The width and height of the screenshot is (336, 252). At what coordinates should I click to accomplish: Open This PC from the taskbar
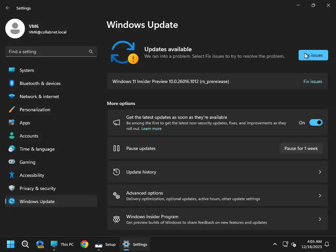click(62, 244)
